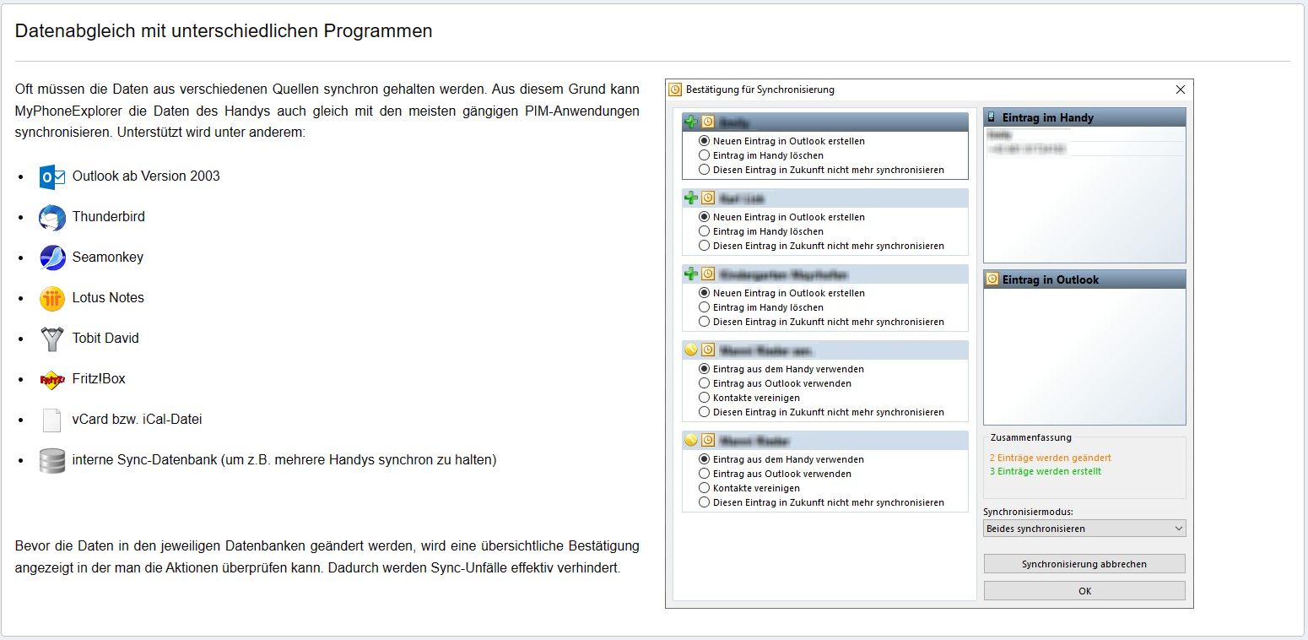Click the Outlook icon in the list
The height and width of the screenshot is (640, 1308).
click(52, 176)
